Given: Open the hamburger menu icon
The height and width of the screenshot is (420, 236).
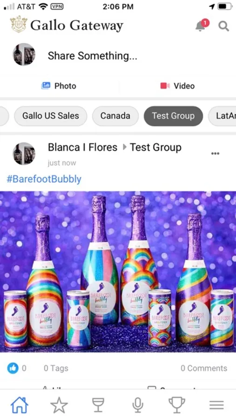Looking at the screenshot, I should click(216, 405).
